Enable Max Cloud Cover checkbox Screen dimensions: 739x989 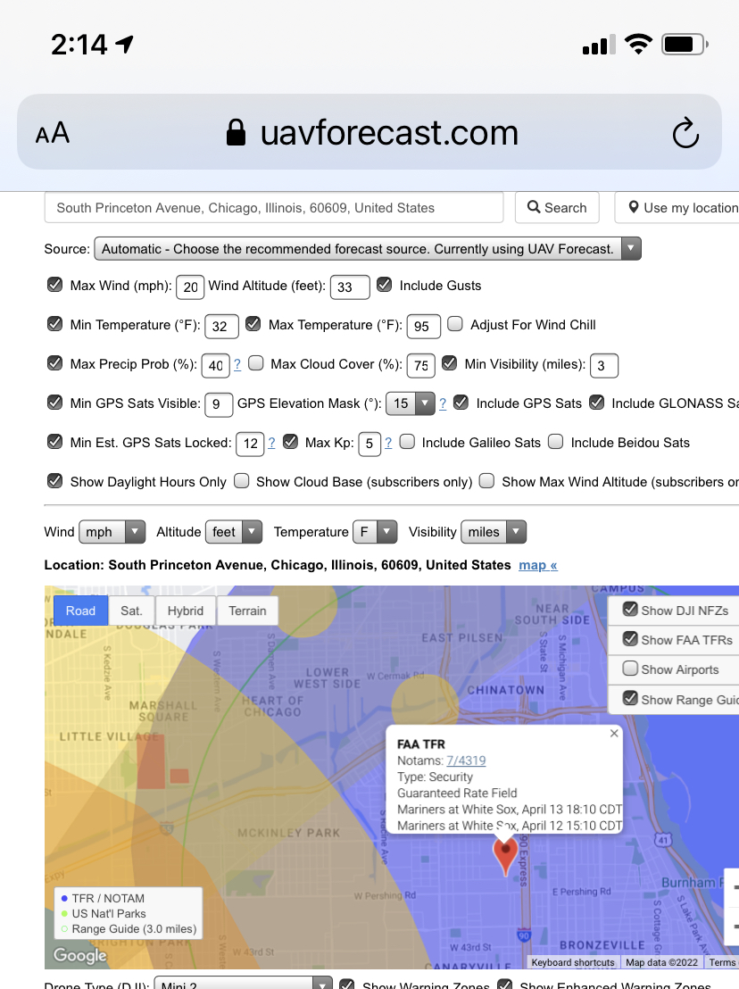[255, 362]
